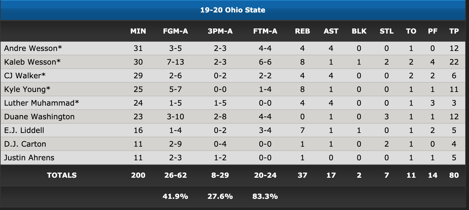Select the FTM-A column header

coord(265,31)
